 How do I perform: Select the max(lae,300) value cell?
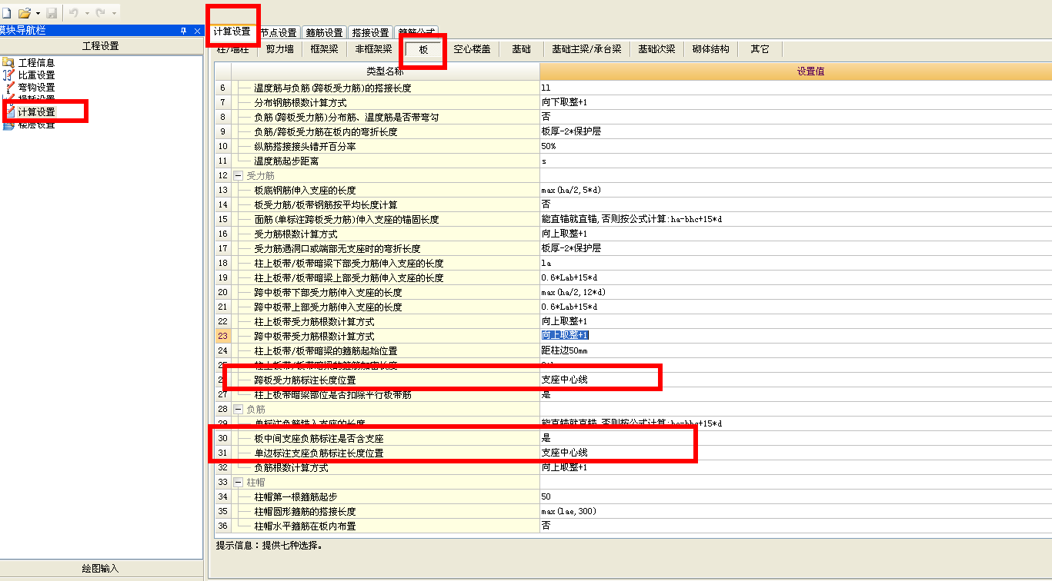coord(796,511)
